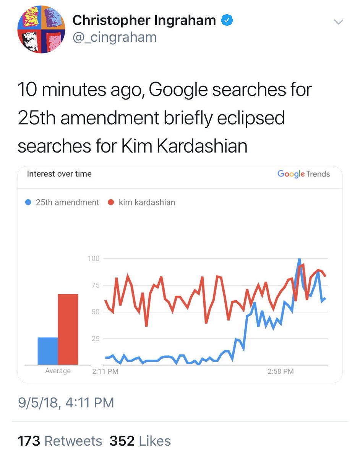Viewport: 360px width, 459px height.
Task: Select the 25th amendment legend label
Action: click(x=67, y=203)
